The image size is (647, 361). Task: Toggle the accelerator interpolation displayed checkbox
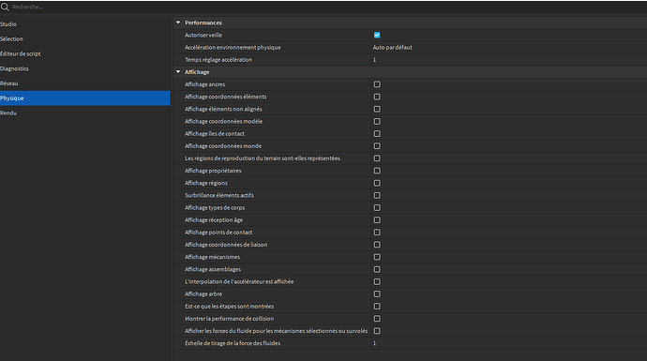pos(377,281)
